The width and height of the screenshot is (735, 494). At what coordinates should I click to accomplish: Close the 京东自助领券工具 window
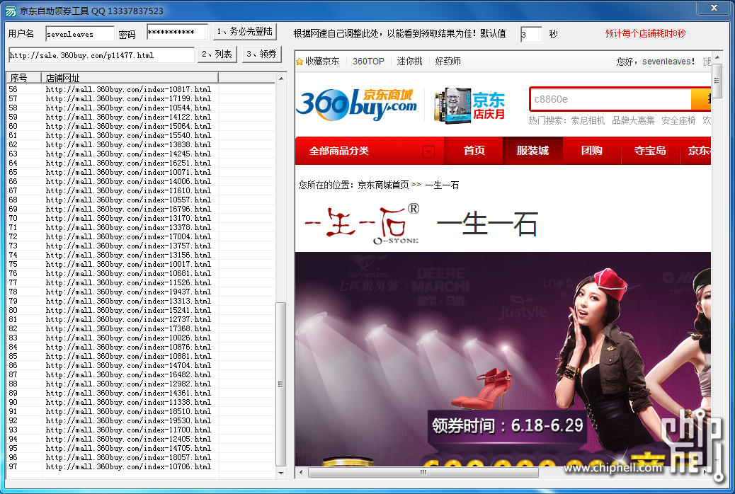point(714,8)
